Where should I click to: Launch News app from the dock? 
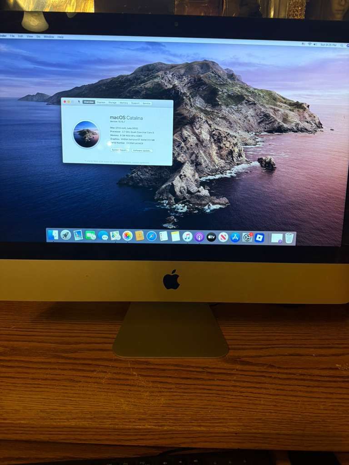223,237
